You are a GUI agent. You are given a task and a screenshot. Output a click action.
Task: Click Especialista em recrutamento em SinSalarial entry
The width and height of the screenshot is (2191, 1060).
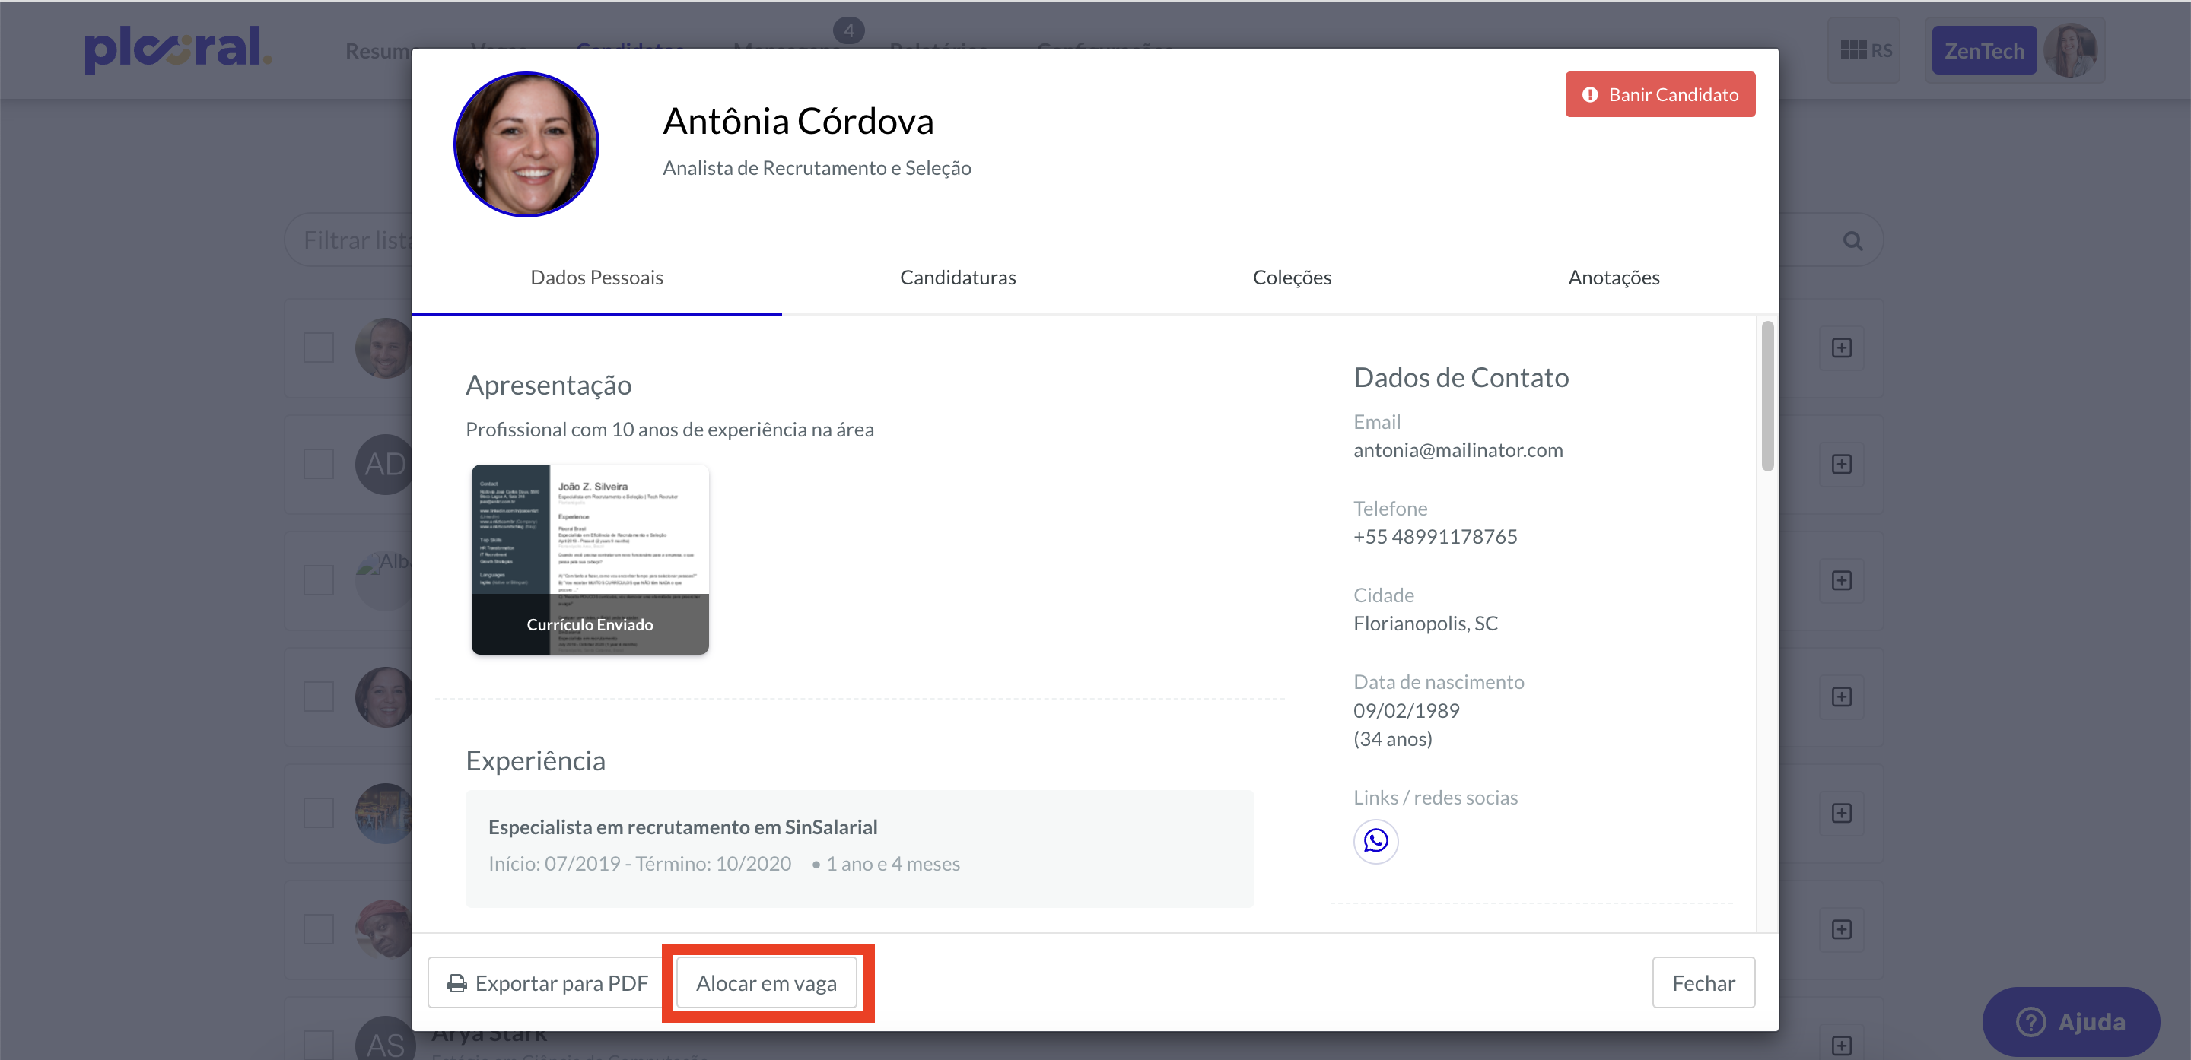859,849
